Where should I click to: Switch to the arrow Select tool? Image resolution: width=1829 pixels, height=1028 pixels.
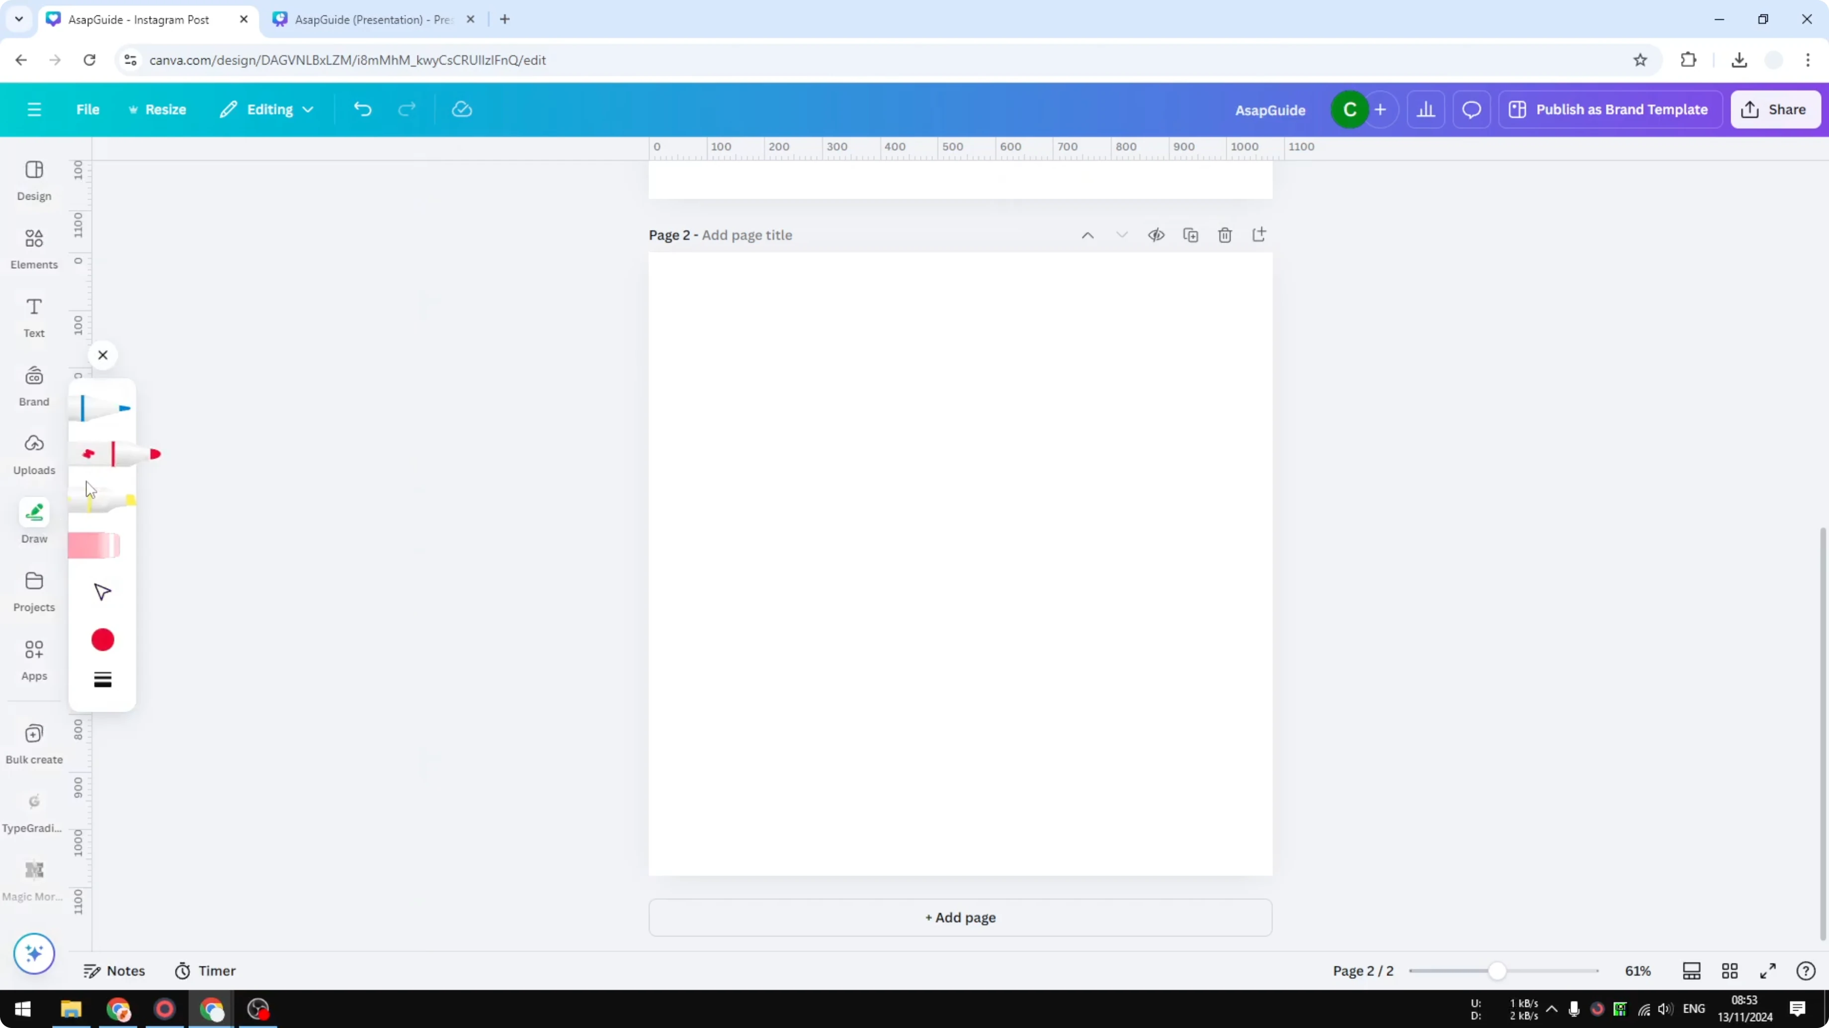pos(102,591)
